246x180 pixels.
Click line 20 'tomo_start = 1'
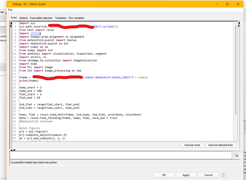point(30,87)
